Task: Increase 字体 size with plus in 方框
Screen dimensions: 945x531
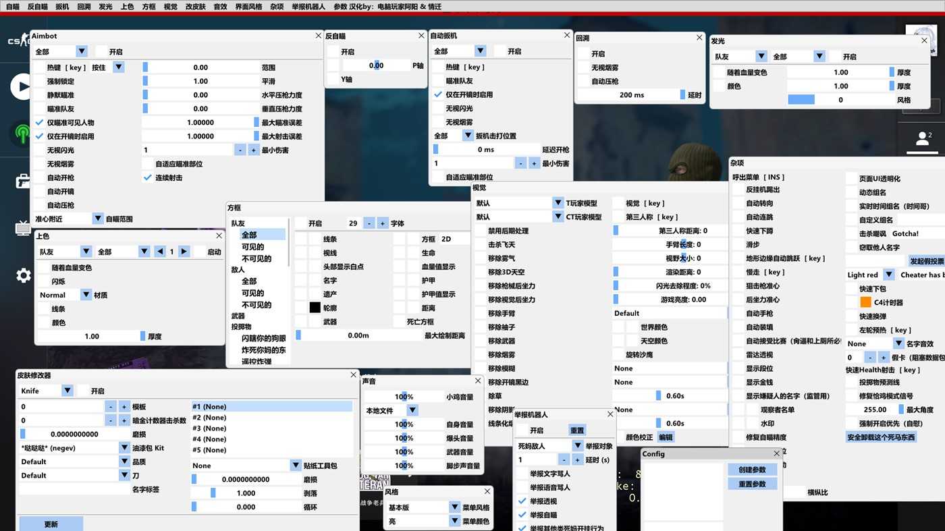Action: pyautogui.click(x=382, y=223)
